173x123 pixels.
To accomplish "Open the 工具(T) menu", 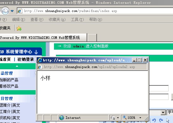I will 77,20.
